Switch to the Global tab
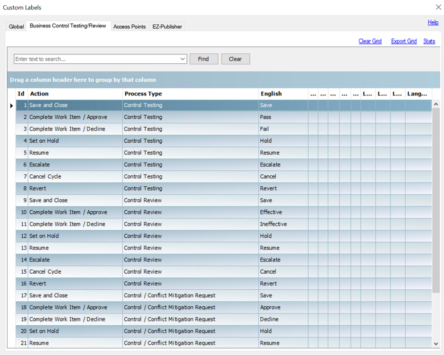The height and width of the screenshot is (355, 444). 16,27
